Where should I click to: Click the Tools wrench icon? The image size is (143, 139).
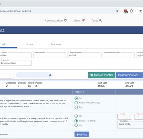[x=100, y=20]
